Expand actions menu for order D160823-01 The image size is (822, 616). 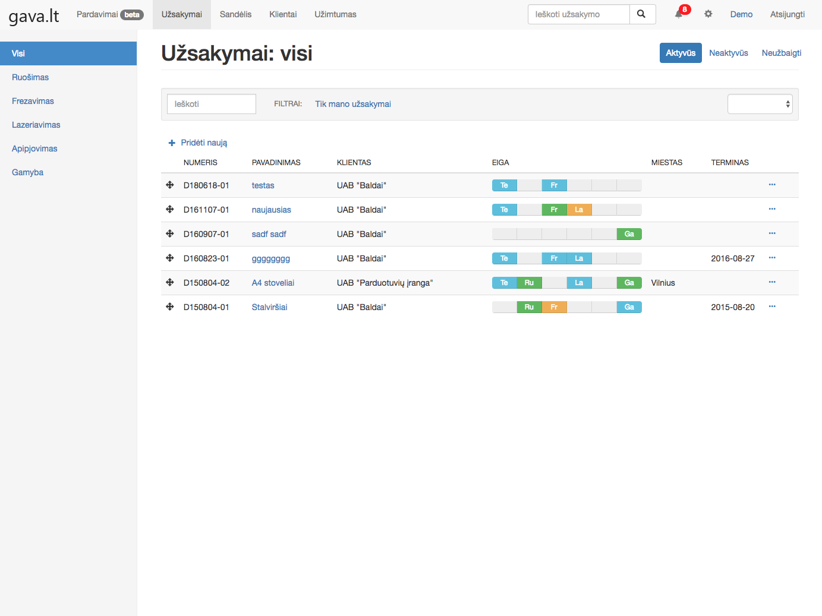tap(771, 258)
